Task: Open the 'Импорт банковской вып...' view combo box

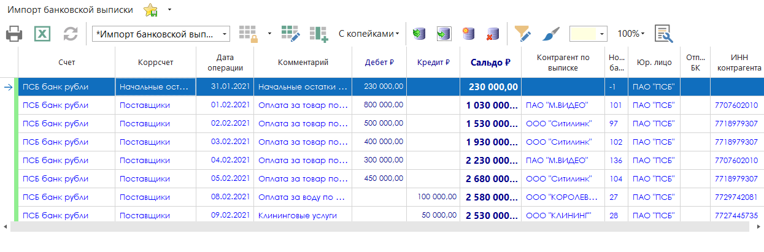Action: (x=161, y=34)
